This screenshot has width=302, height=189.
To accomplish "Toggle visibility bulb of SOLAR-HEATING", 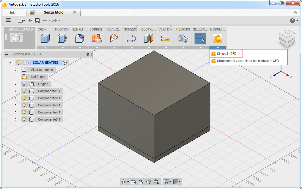I will click(19, 63).
